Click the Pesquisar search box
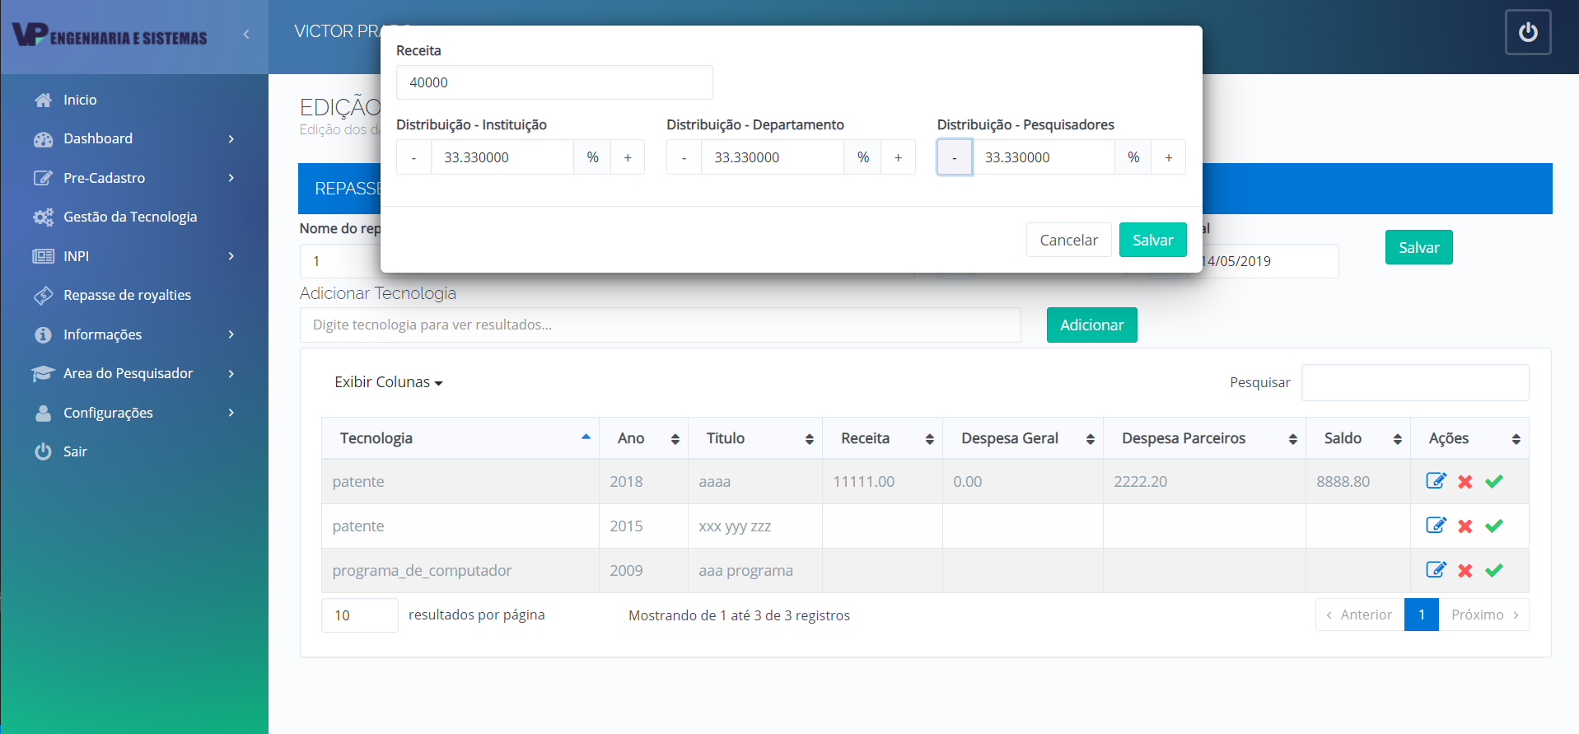 [x=1415, y=382]
